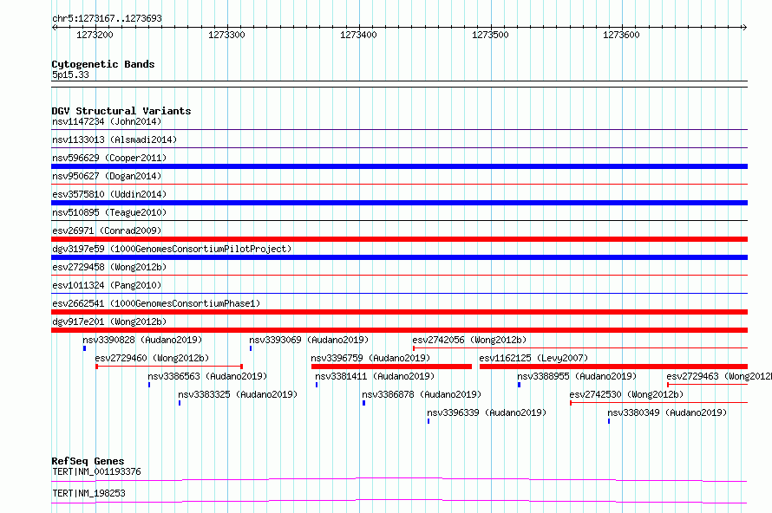
Task: Click the esv26971 (Conrad2009) red bar
Action: [x=399, y=239]
